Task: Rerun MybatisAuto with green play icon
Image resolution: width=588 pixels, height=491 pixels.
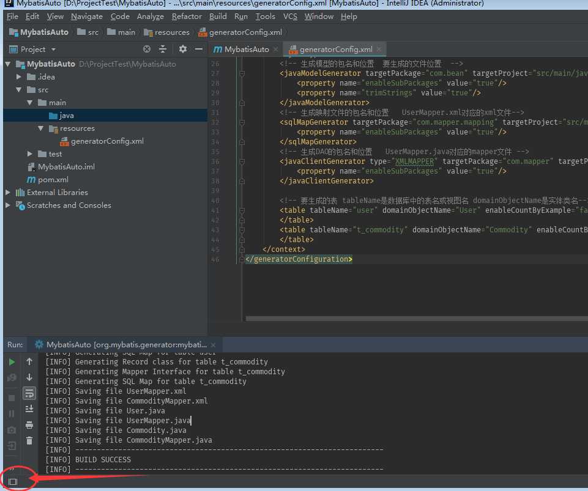Action: (12, 362)
